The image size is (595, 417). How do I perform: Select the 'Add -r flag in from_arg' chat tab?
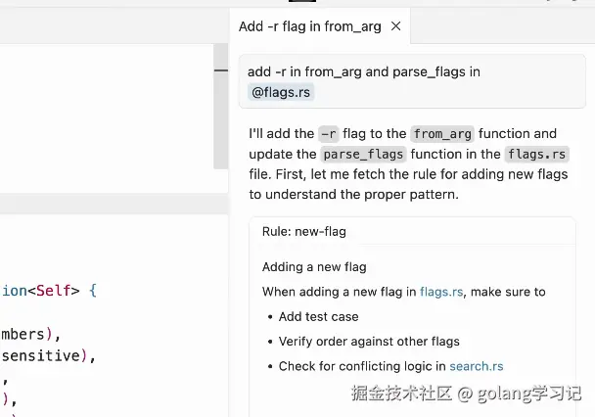click(x=309, y=26)
